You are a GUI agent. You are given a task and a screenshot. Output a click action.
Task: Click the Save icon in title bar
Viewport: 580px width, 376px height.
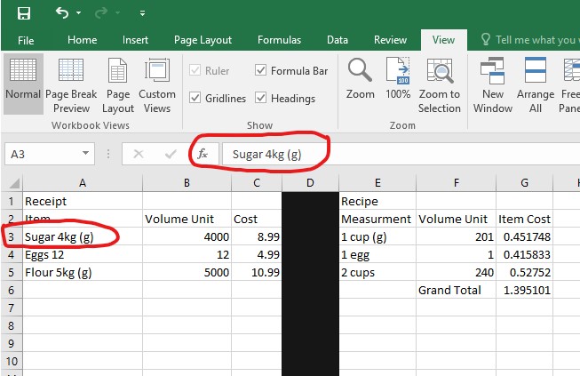click(24, 13)
